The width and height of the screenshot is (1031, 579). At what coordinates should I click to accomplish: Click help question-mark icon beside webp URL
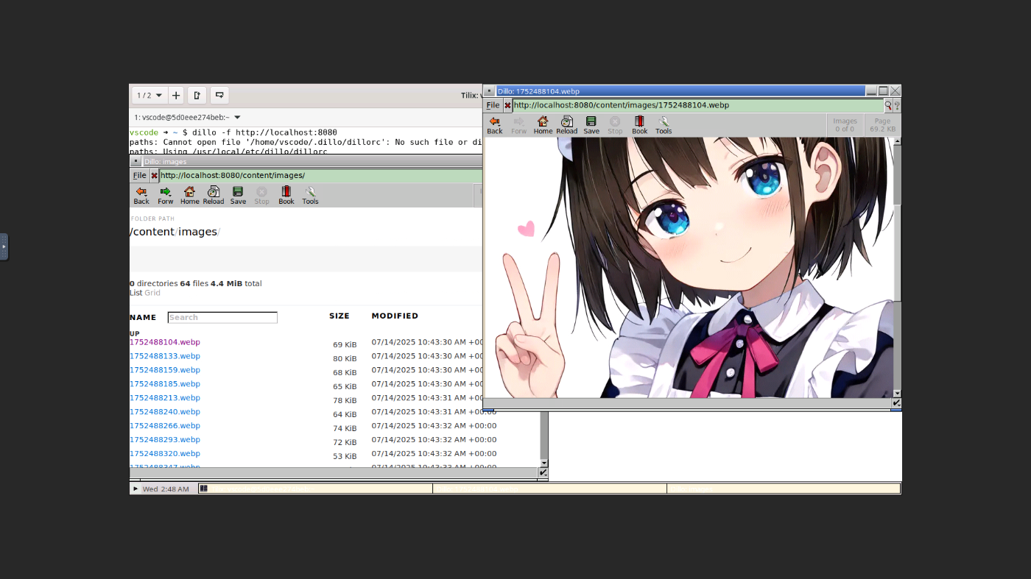coord(897,105)
